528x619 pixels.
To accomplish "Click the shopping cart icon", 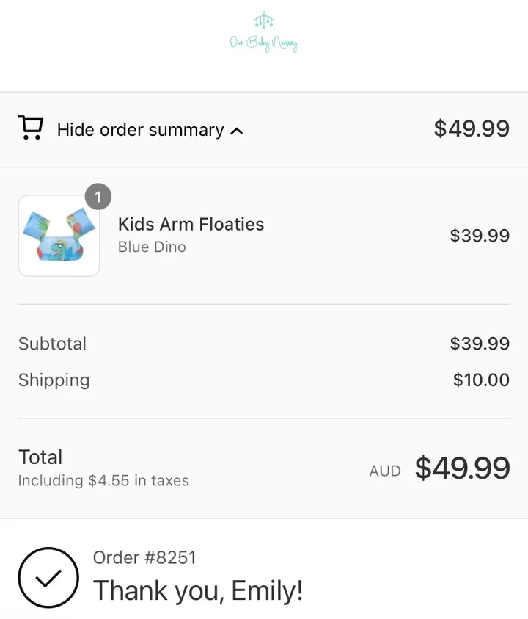I will [31, 128].
